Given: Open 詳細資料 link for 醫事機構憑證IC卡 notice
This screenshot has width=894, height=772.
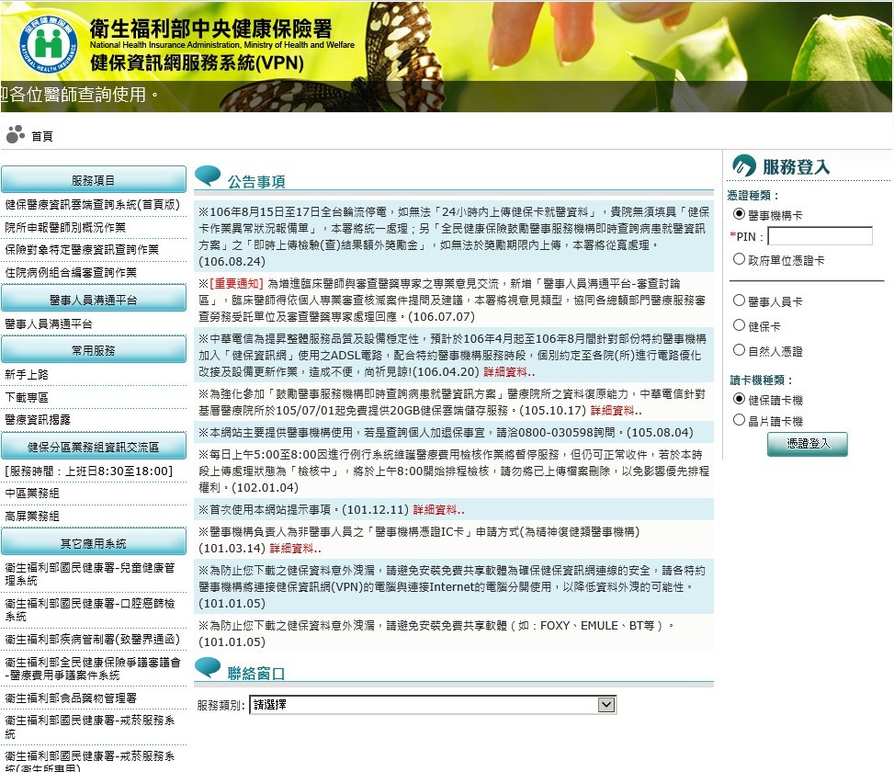Looking at the screenshot, I should tap(295, 549).
